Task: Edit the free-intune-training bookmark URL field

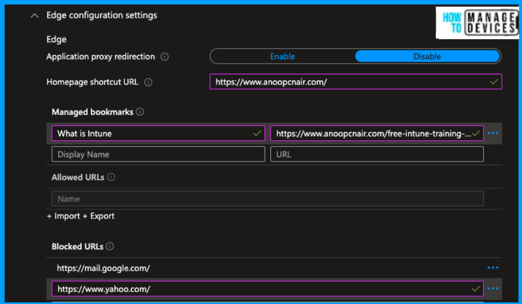Action: 377,133
